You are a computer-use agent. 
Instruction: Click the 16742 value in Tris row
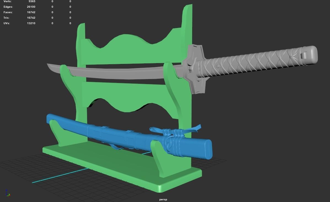(x=31, y=18)
